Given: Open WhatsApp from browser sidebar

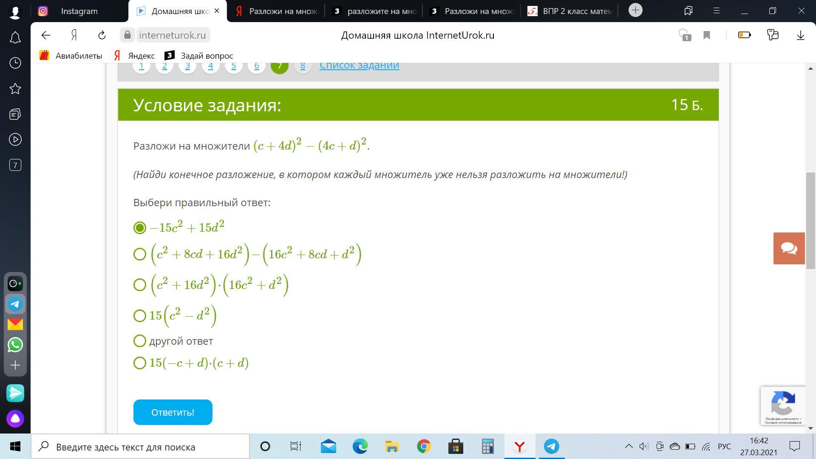Looking at the screenshot, I should (x=15, y=345).
